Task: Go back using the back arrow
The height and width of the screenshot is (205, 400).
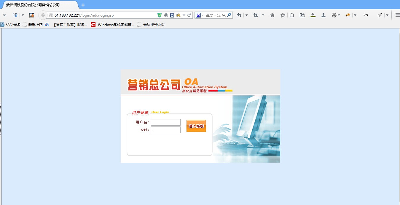Action: pos(43,15)
